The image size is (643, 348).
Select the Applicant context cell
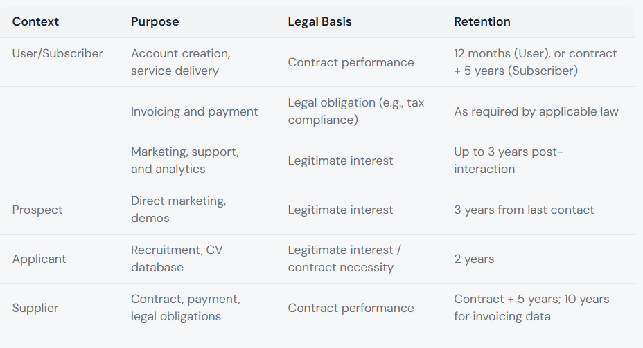[39, 259]
